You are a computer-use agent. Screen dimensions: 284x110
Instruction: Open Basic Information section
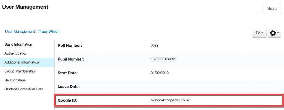click(x=18, y=44)
